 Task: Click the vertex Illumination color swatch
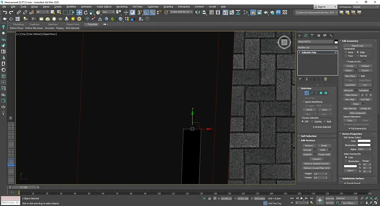point(364,145)
